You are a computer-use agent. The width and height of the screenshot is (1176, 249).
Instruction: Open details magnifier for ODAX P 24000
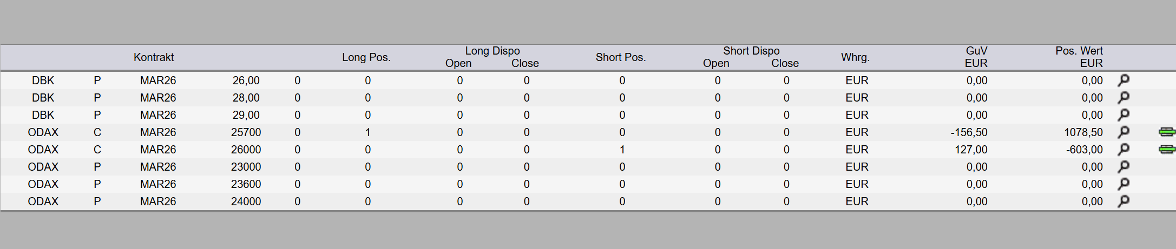click(x=1124, y=201)
